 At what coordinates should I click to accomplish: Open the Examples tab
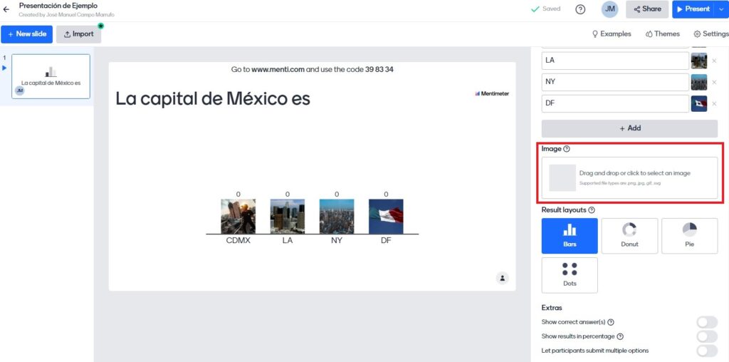coord(612,33)
